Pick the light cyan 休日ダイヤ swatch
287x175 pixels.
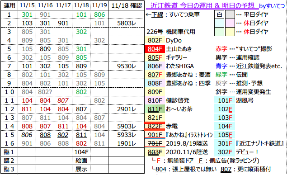[219, 23]
